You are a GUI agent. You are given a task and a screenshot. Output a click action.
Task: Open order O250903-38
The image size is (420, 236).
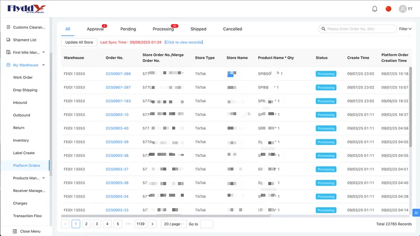click(x=117, y=155)
